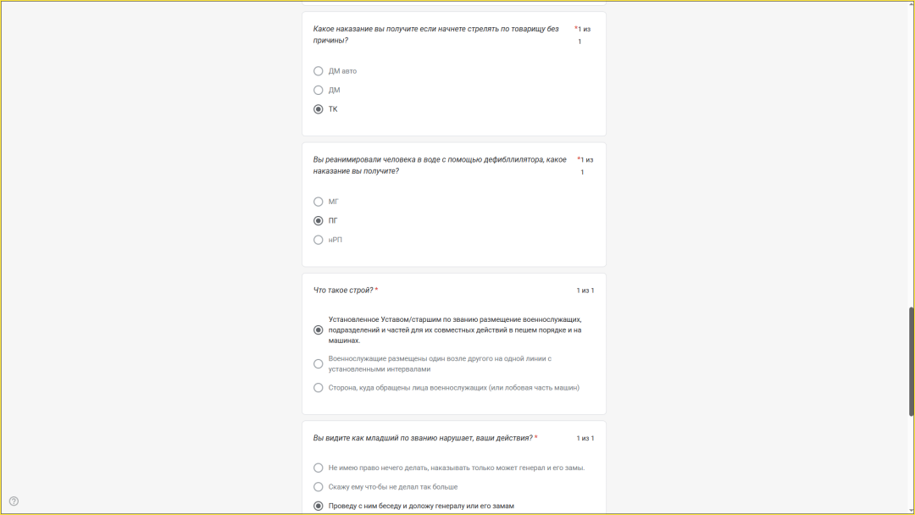Select 'Сторона, куда обращены лица военнослужащих' option
This screenshot has height=515, width=915.
(319, 388)
